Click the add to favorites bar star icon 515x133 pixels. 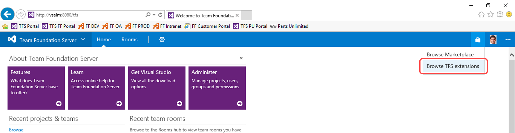[x=5, y=26]
